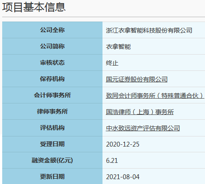The image size is (205, 184).
Task: Click the short name value 衣拿智能
Action: 118,47
